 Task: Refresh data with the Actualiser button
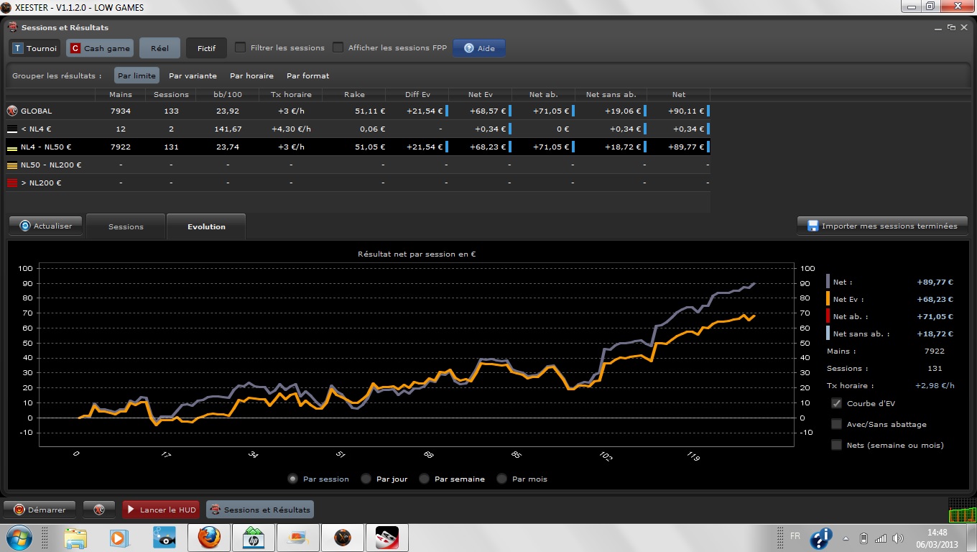point(46,226)
